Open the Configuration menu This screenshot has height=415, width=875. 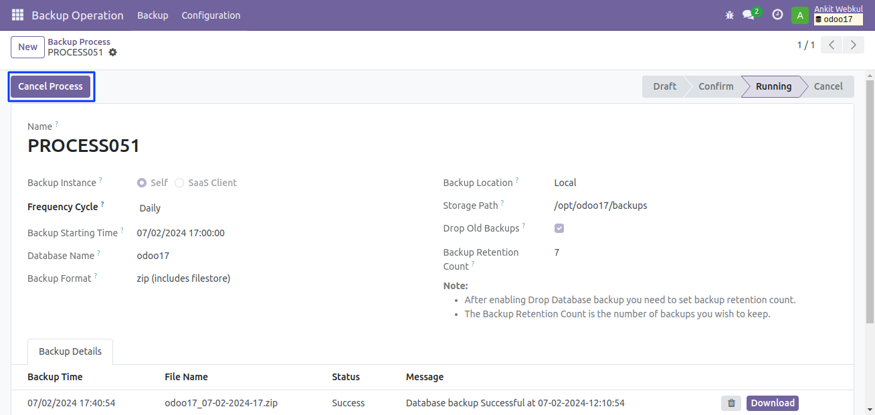[x=211, y=15]
